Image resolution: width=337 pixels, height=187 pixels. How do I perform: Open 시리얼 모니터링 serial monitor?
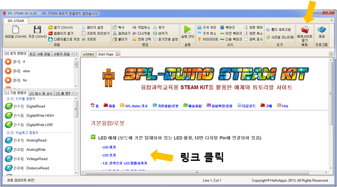pos(280,37)
